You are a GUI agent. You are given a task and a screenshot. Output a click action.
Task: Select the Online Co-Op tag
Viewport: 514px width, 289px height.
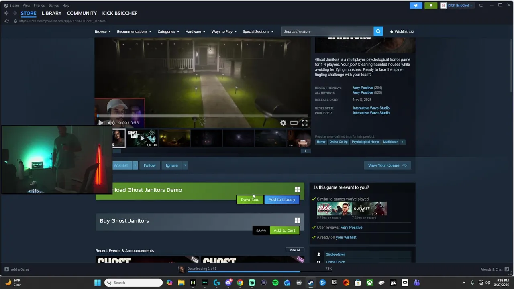point(339,142)
